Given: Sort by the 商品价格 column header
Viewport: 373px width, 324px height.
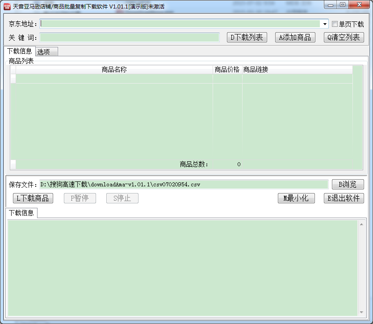Looking at the screenshot, I should (227, 70).
